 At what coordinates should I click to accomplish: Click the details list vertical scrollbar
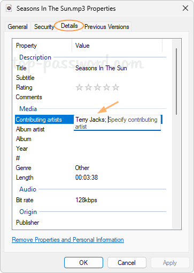click(176, 82)
